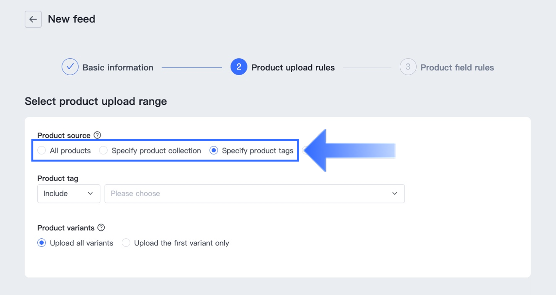Choose Specify product collection radio option
Screen dimensions: 556x295
pyautogui.click(x=103, y=150)
